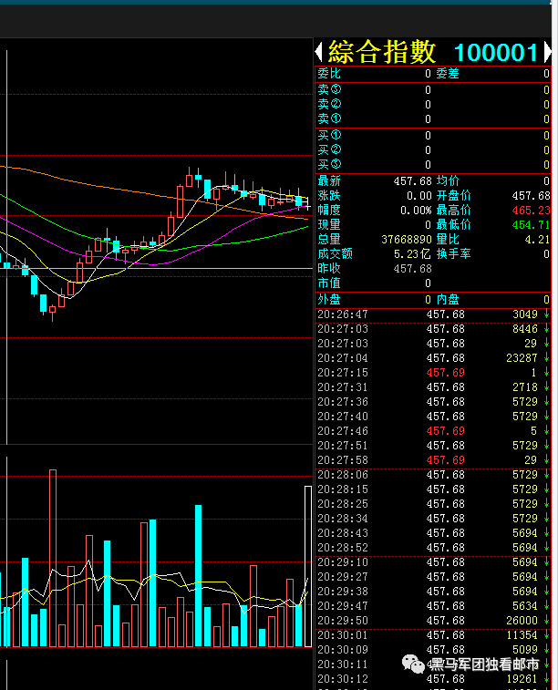Click the tallest red-outlined volume bar
The height and width of the screenshot is (690, 558).
click(x=53, y=558)
